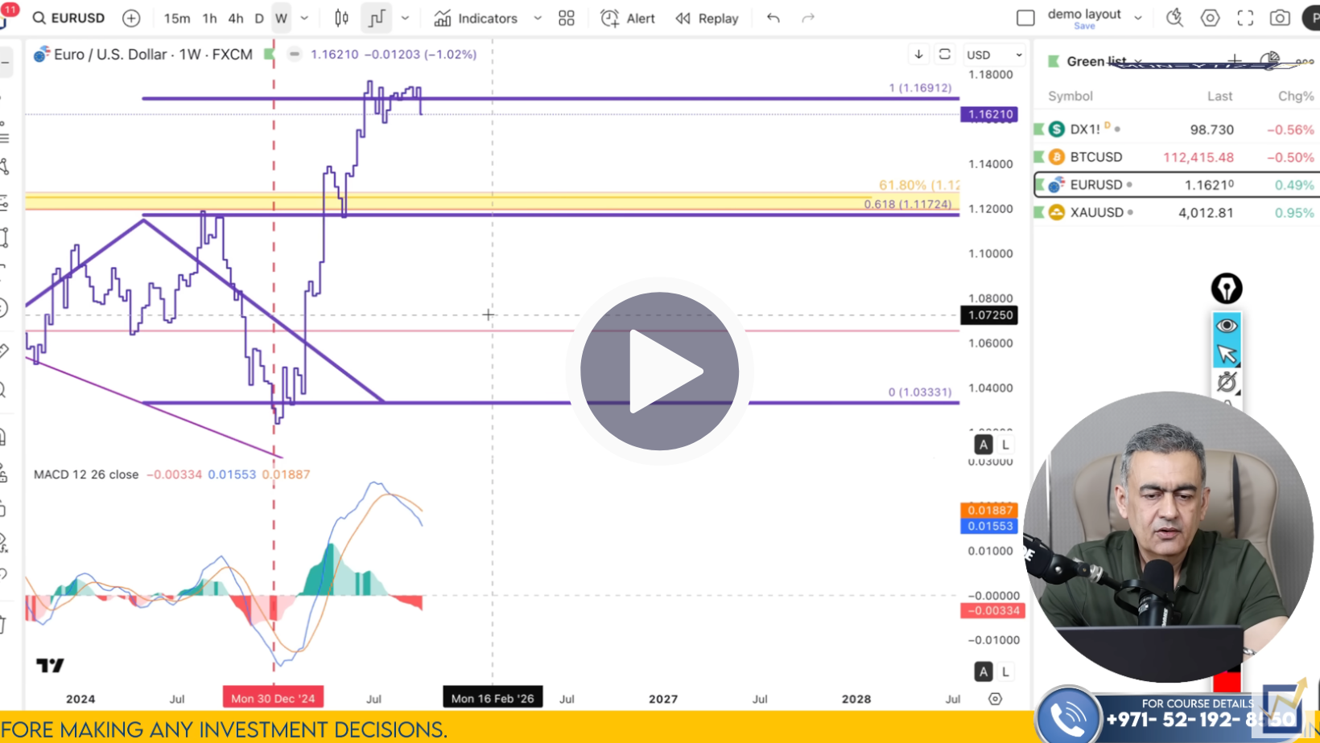Undo the last chart action
The height and width of the screenshot is (743, 1320).
click(x=772, y=18)
